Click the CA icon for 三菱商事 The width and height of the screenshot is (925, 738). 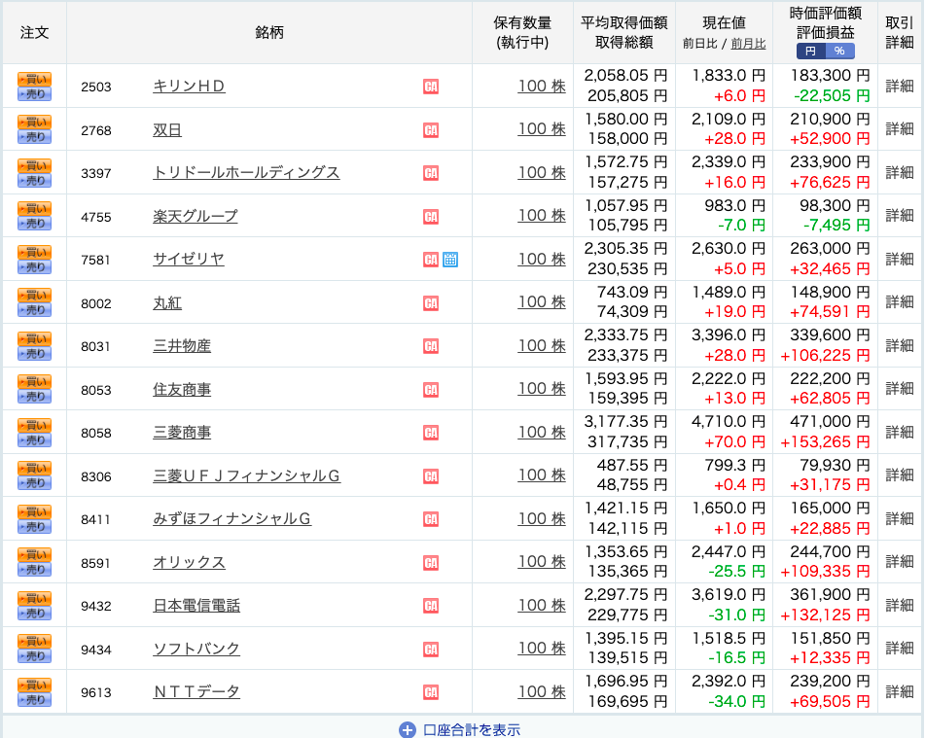tap(431, 433)
